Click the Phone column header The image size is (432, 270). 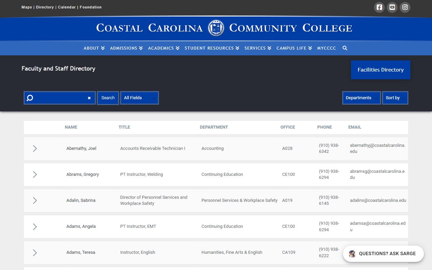pyautogui.click(x=324, y=127)
